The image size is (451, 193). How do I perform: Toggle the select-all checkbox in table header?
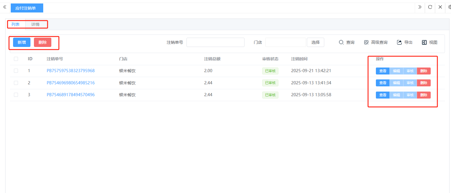click(16, 59)
